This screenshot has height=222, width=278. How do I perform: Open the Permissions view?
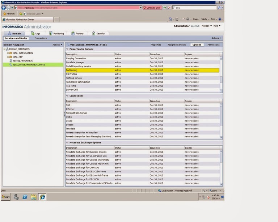214,45
